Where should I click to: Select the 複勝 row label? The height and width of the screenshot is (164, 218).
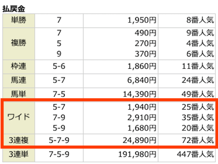[19, 44]
